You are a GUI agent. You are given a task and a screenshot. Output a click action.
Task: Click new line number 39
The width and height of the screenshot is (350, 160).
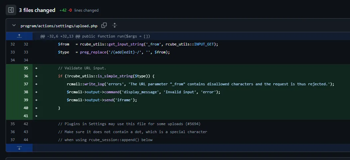[26, 100]
